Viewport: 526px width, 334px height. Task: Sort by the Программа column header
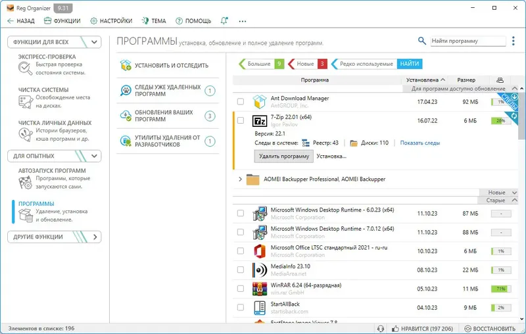315,80
